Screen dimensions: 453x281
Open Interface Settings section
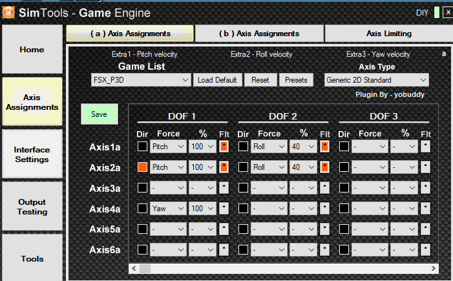point(32,154)
